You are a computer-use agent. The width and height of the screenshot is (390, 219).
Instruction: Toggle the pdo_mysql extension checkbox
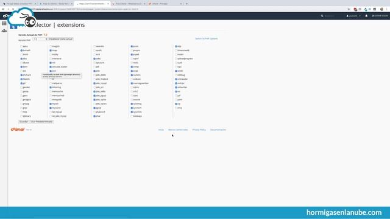(94, 83)
